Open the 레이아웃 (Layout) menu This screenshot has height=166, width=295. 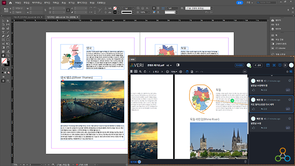coord(37,3)
